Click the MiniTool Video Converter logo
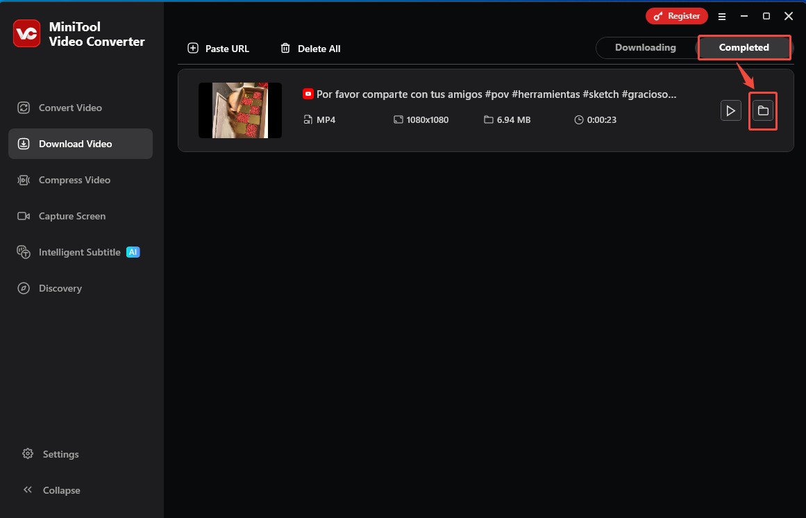This screenshot has height=518, width=806. point(26,33)
